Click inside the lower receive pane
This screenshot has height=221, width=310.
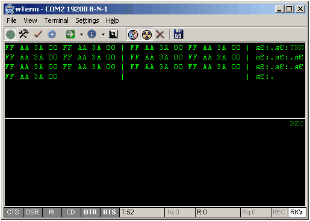point(155,162)
